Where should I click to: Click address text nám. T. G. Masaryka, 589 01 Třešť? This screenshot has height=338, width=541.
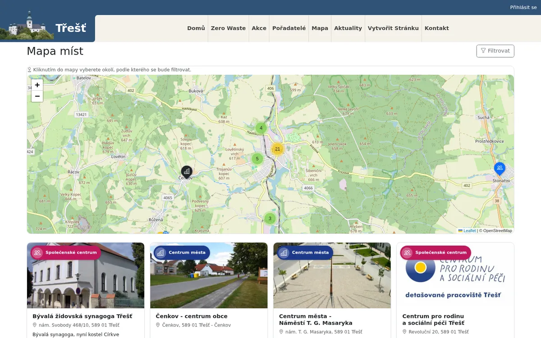[x=324, y=332]
